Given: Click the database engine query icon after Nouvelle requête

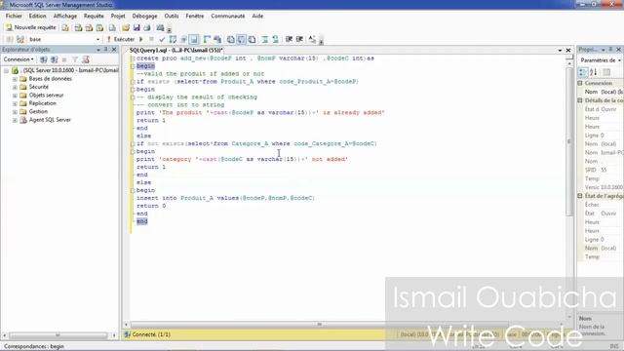Looking at the screenshot, I should point(65,27).
